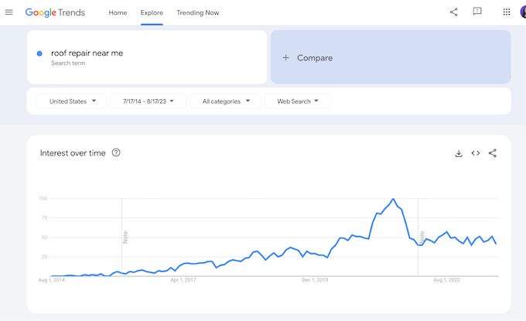
Task: Edit the 'roof repair near me' search term
Action: point(87,53)
